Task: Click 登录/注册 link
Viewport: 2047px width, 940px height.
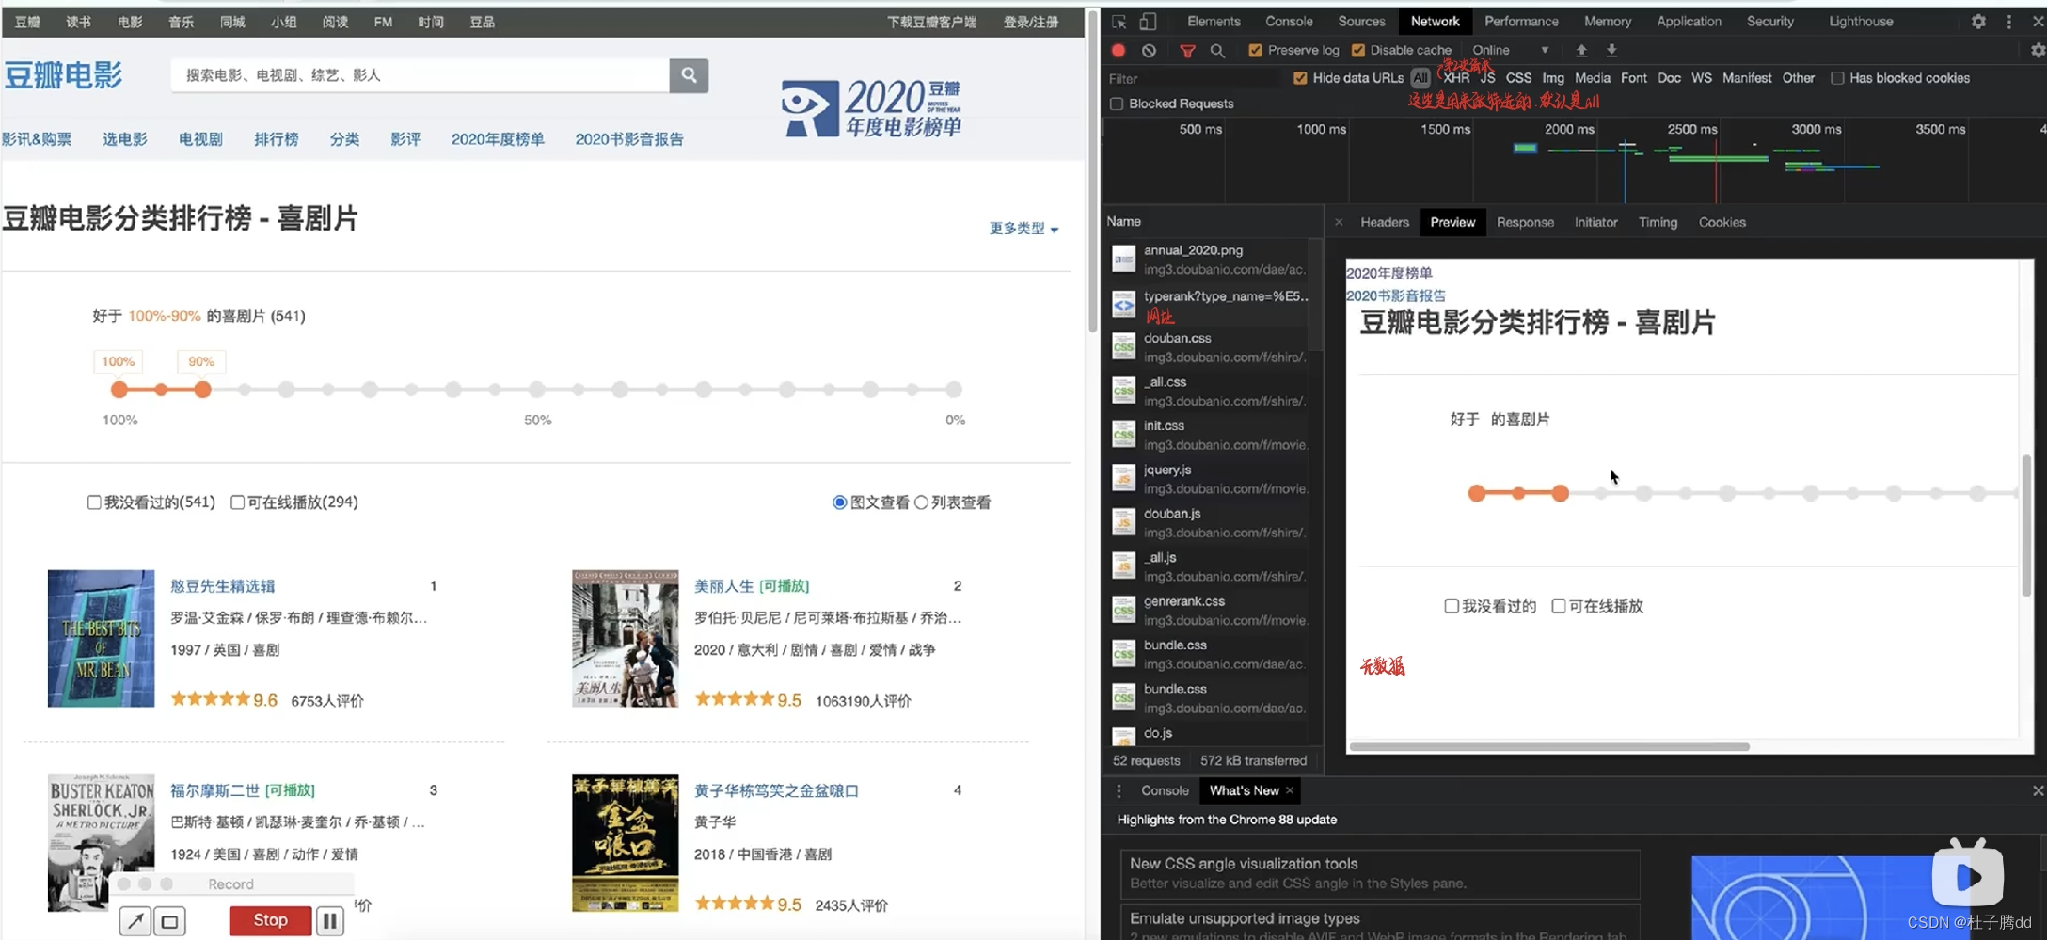Action: pyautogui.click(x=1031, y=22)
